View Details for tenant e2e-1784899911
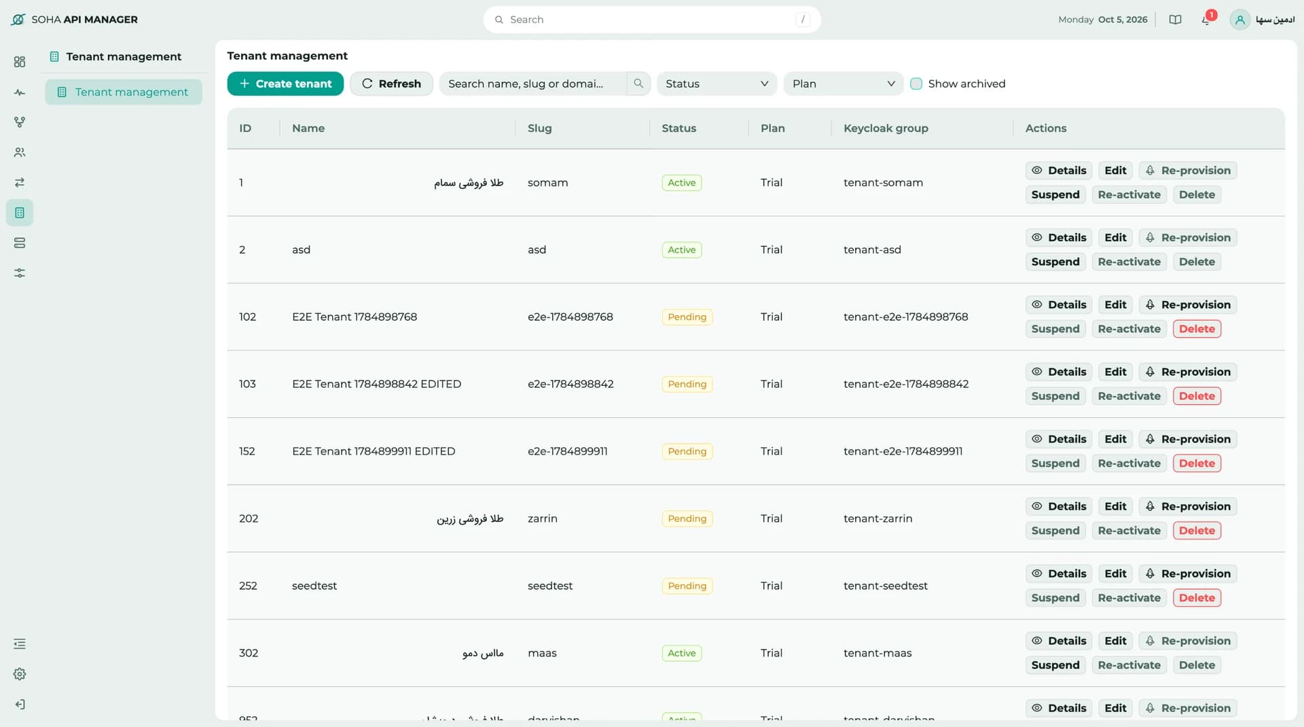The width and height of the screenshot is (1304, 727). [1059, 440]
